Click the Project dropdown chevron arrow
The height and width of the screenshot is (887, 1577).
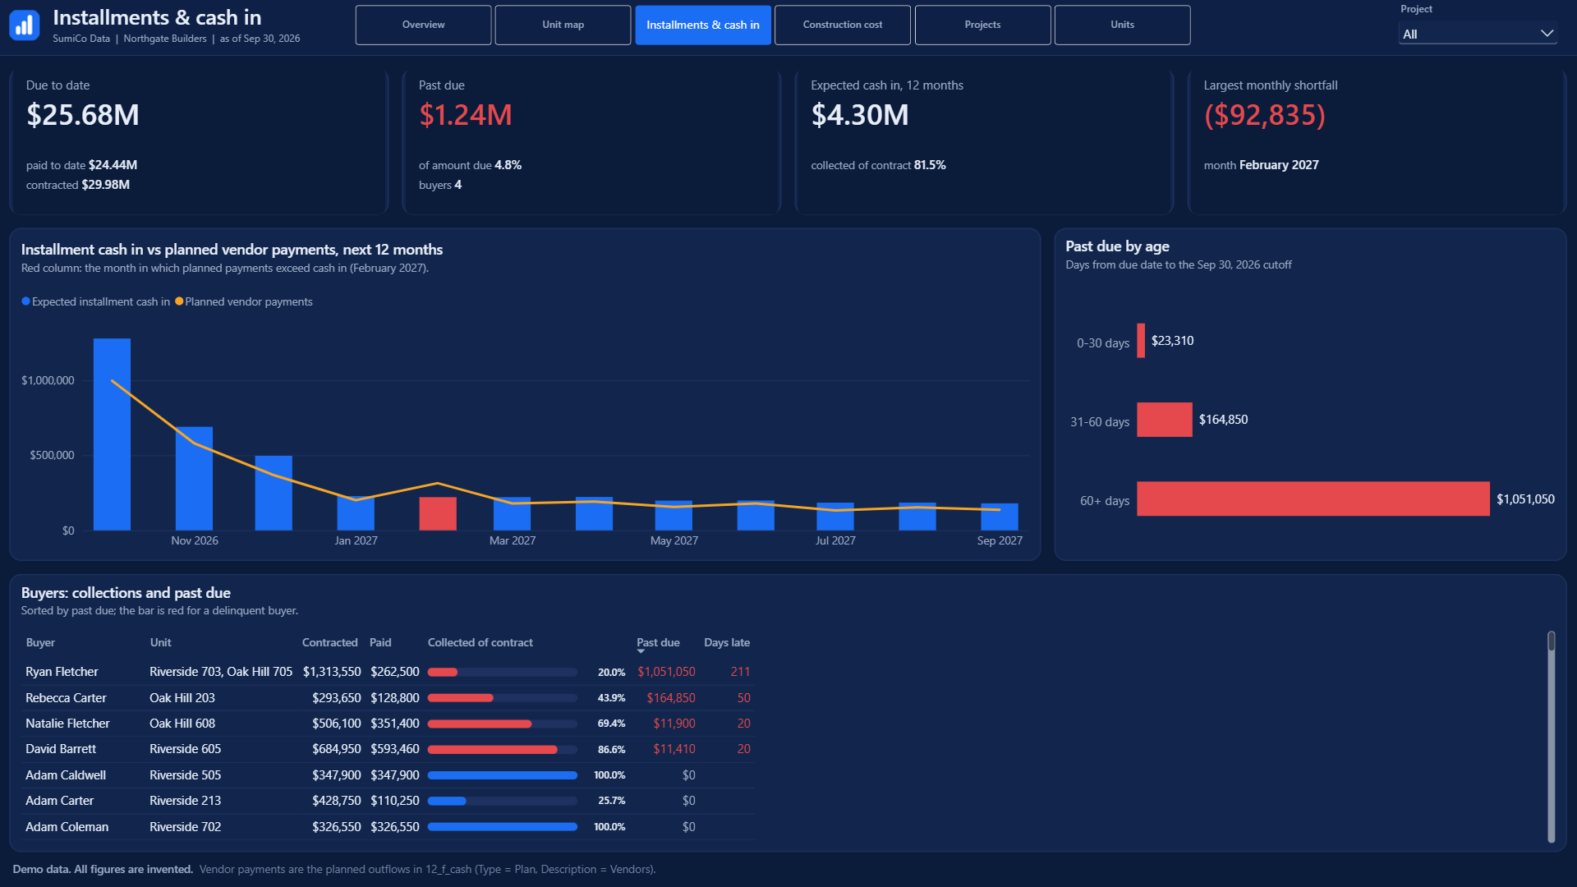[x=1547, y=34]
